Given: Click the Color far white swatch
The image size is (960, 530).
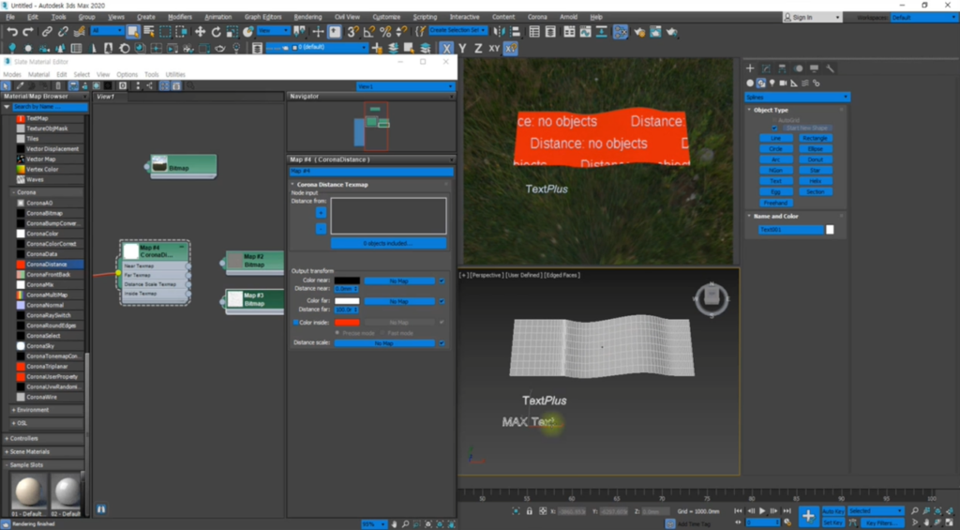Looking at the screenshot, I should coord(347,301).
